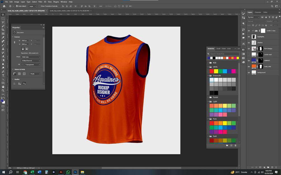Hide the background layer

point(249,72)
